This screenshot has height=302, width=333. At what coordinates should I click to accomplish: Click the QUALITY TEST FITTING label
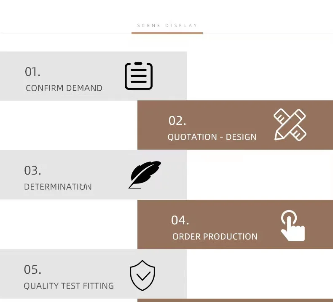pos(69,286)
